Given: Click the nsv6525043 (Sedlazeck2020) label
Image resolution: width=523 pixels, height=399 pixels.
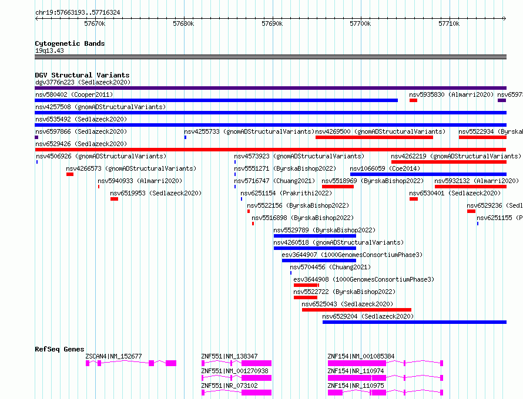Looking at the screenshot, I should tap(347, 304).
